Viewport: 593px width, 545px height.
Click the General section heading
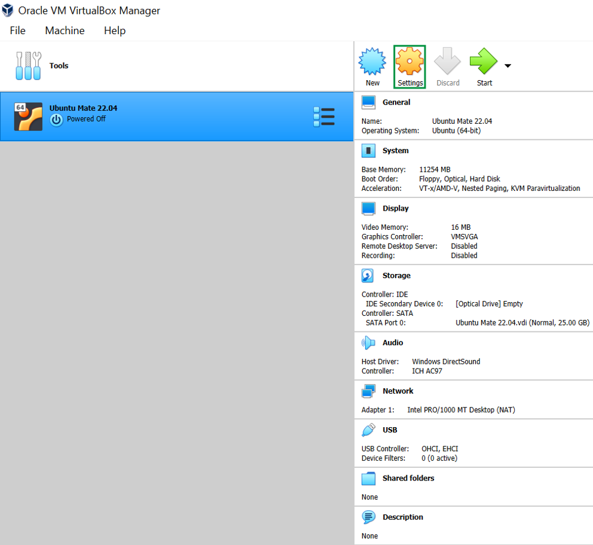pyautogui.click(x=396, y=102)
